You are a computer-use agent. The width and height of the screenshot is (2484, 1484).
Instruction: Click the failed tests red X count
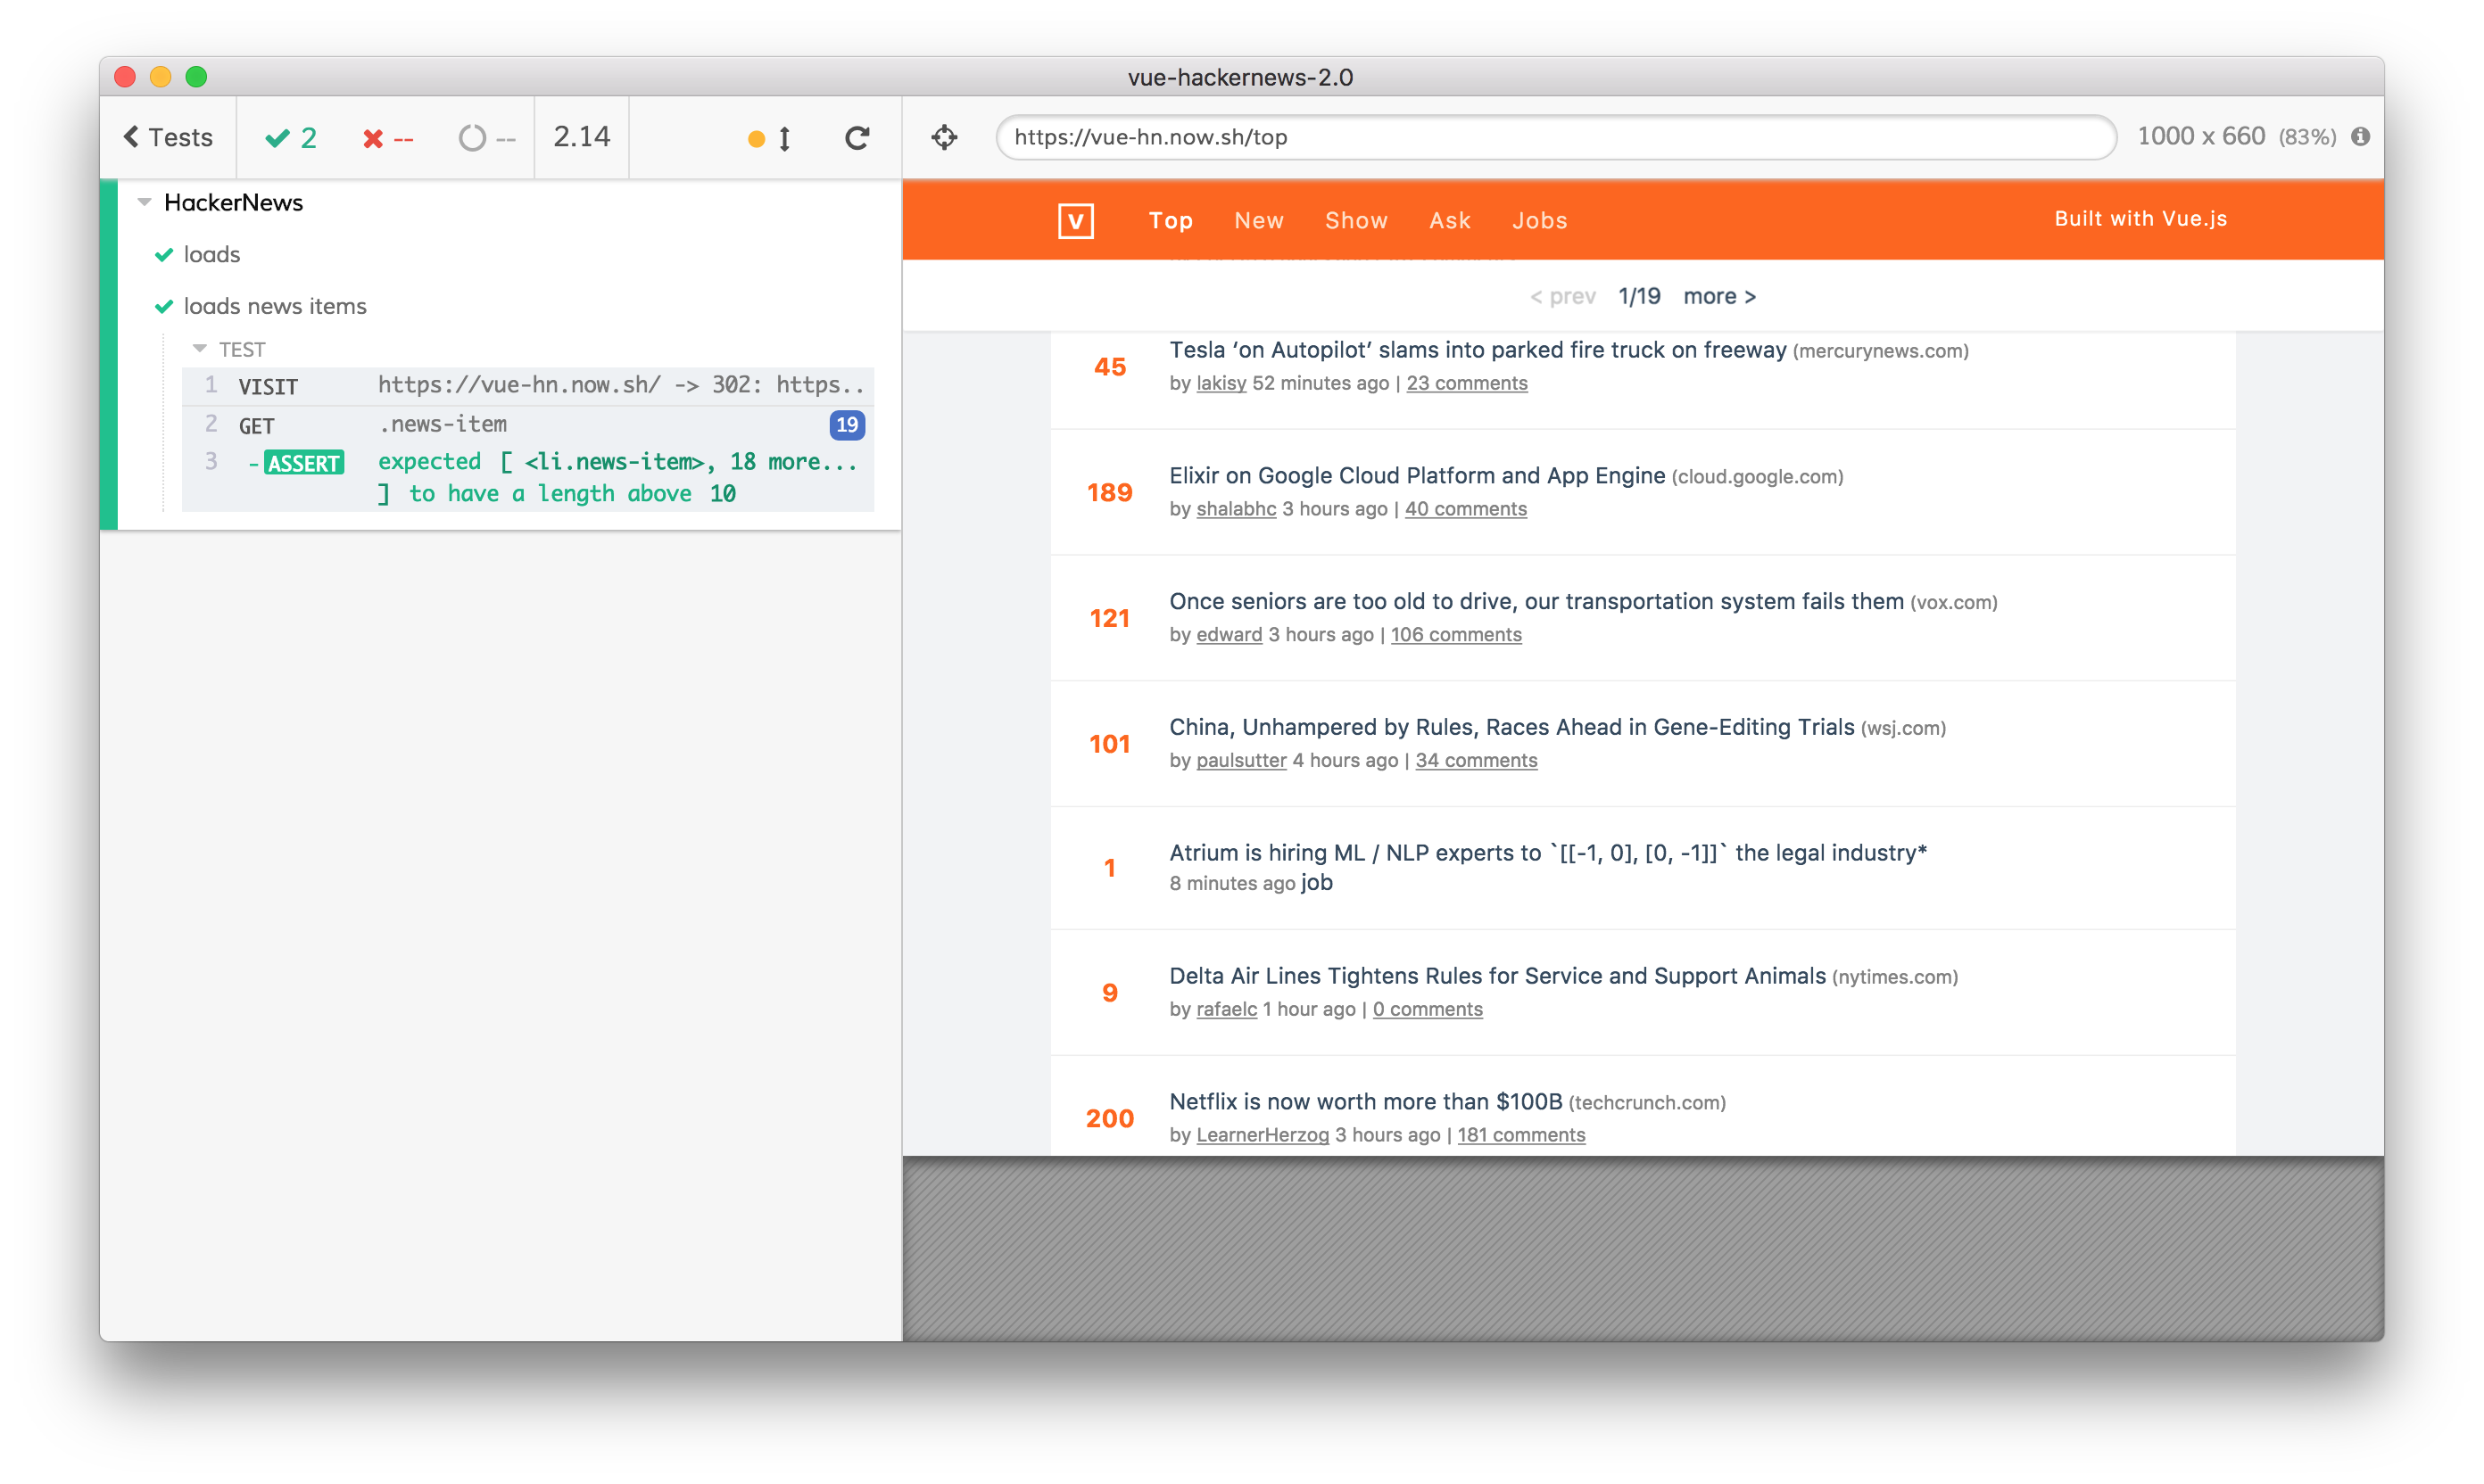click(x=388, y=138)
